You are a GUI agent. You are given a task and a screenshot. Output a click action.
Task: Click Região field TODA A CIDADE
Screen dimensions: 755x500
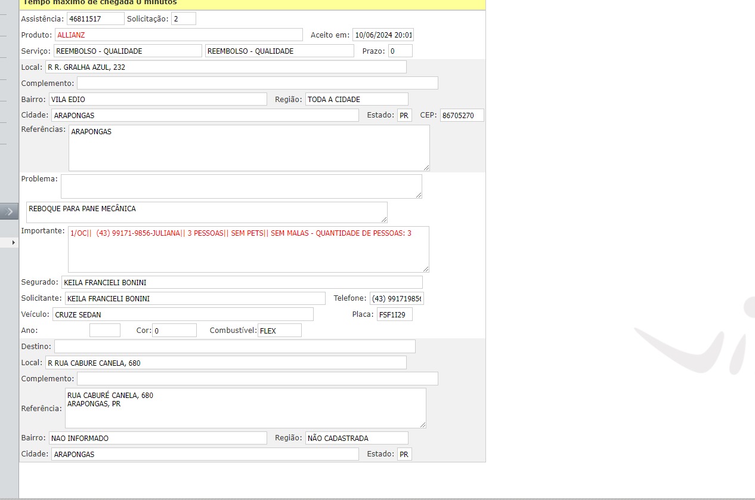point(357,100)
